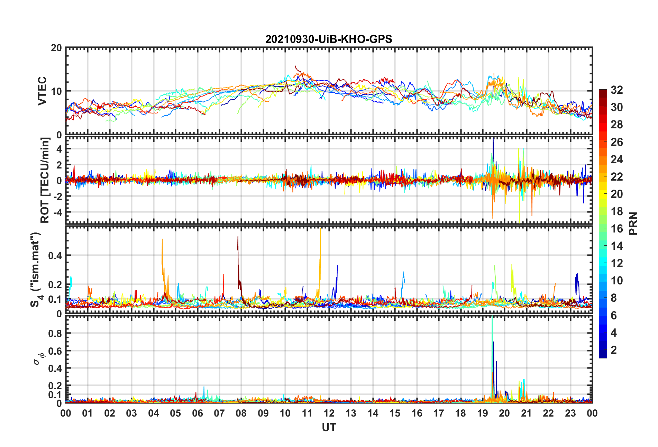Select ROT axis tick label -2

(x=57, y=196)
